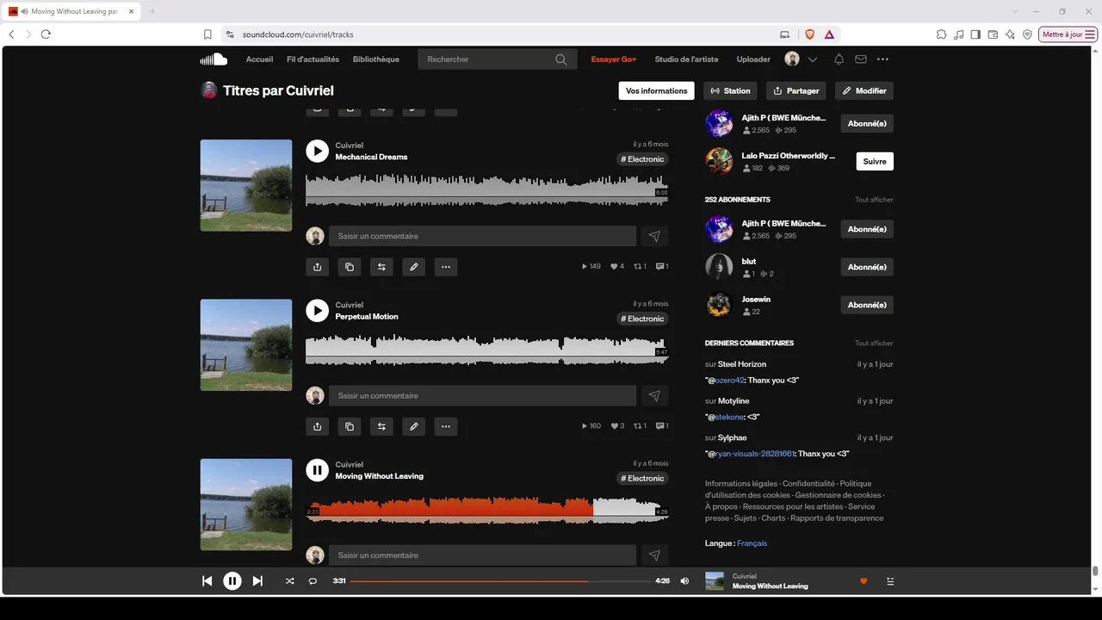Image resolution: width=1102 pixels, height=620 pixels.
Task: Open more options for Perpetual Motion
Action: tap(446, 426)
